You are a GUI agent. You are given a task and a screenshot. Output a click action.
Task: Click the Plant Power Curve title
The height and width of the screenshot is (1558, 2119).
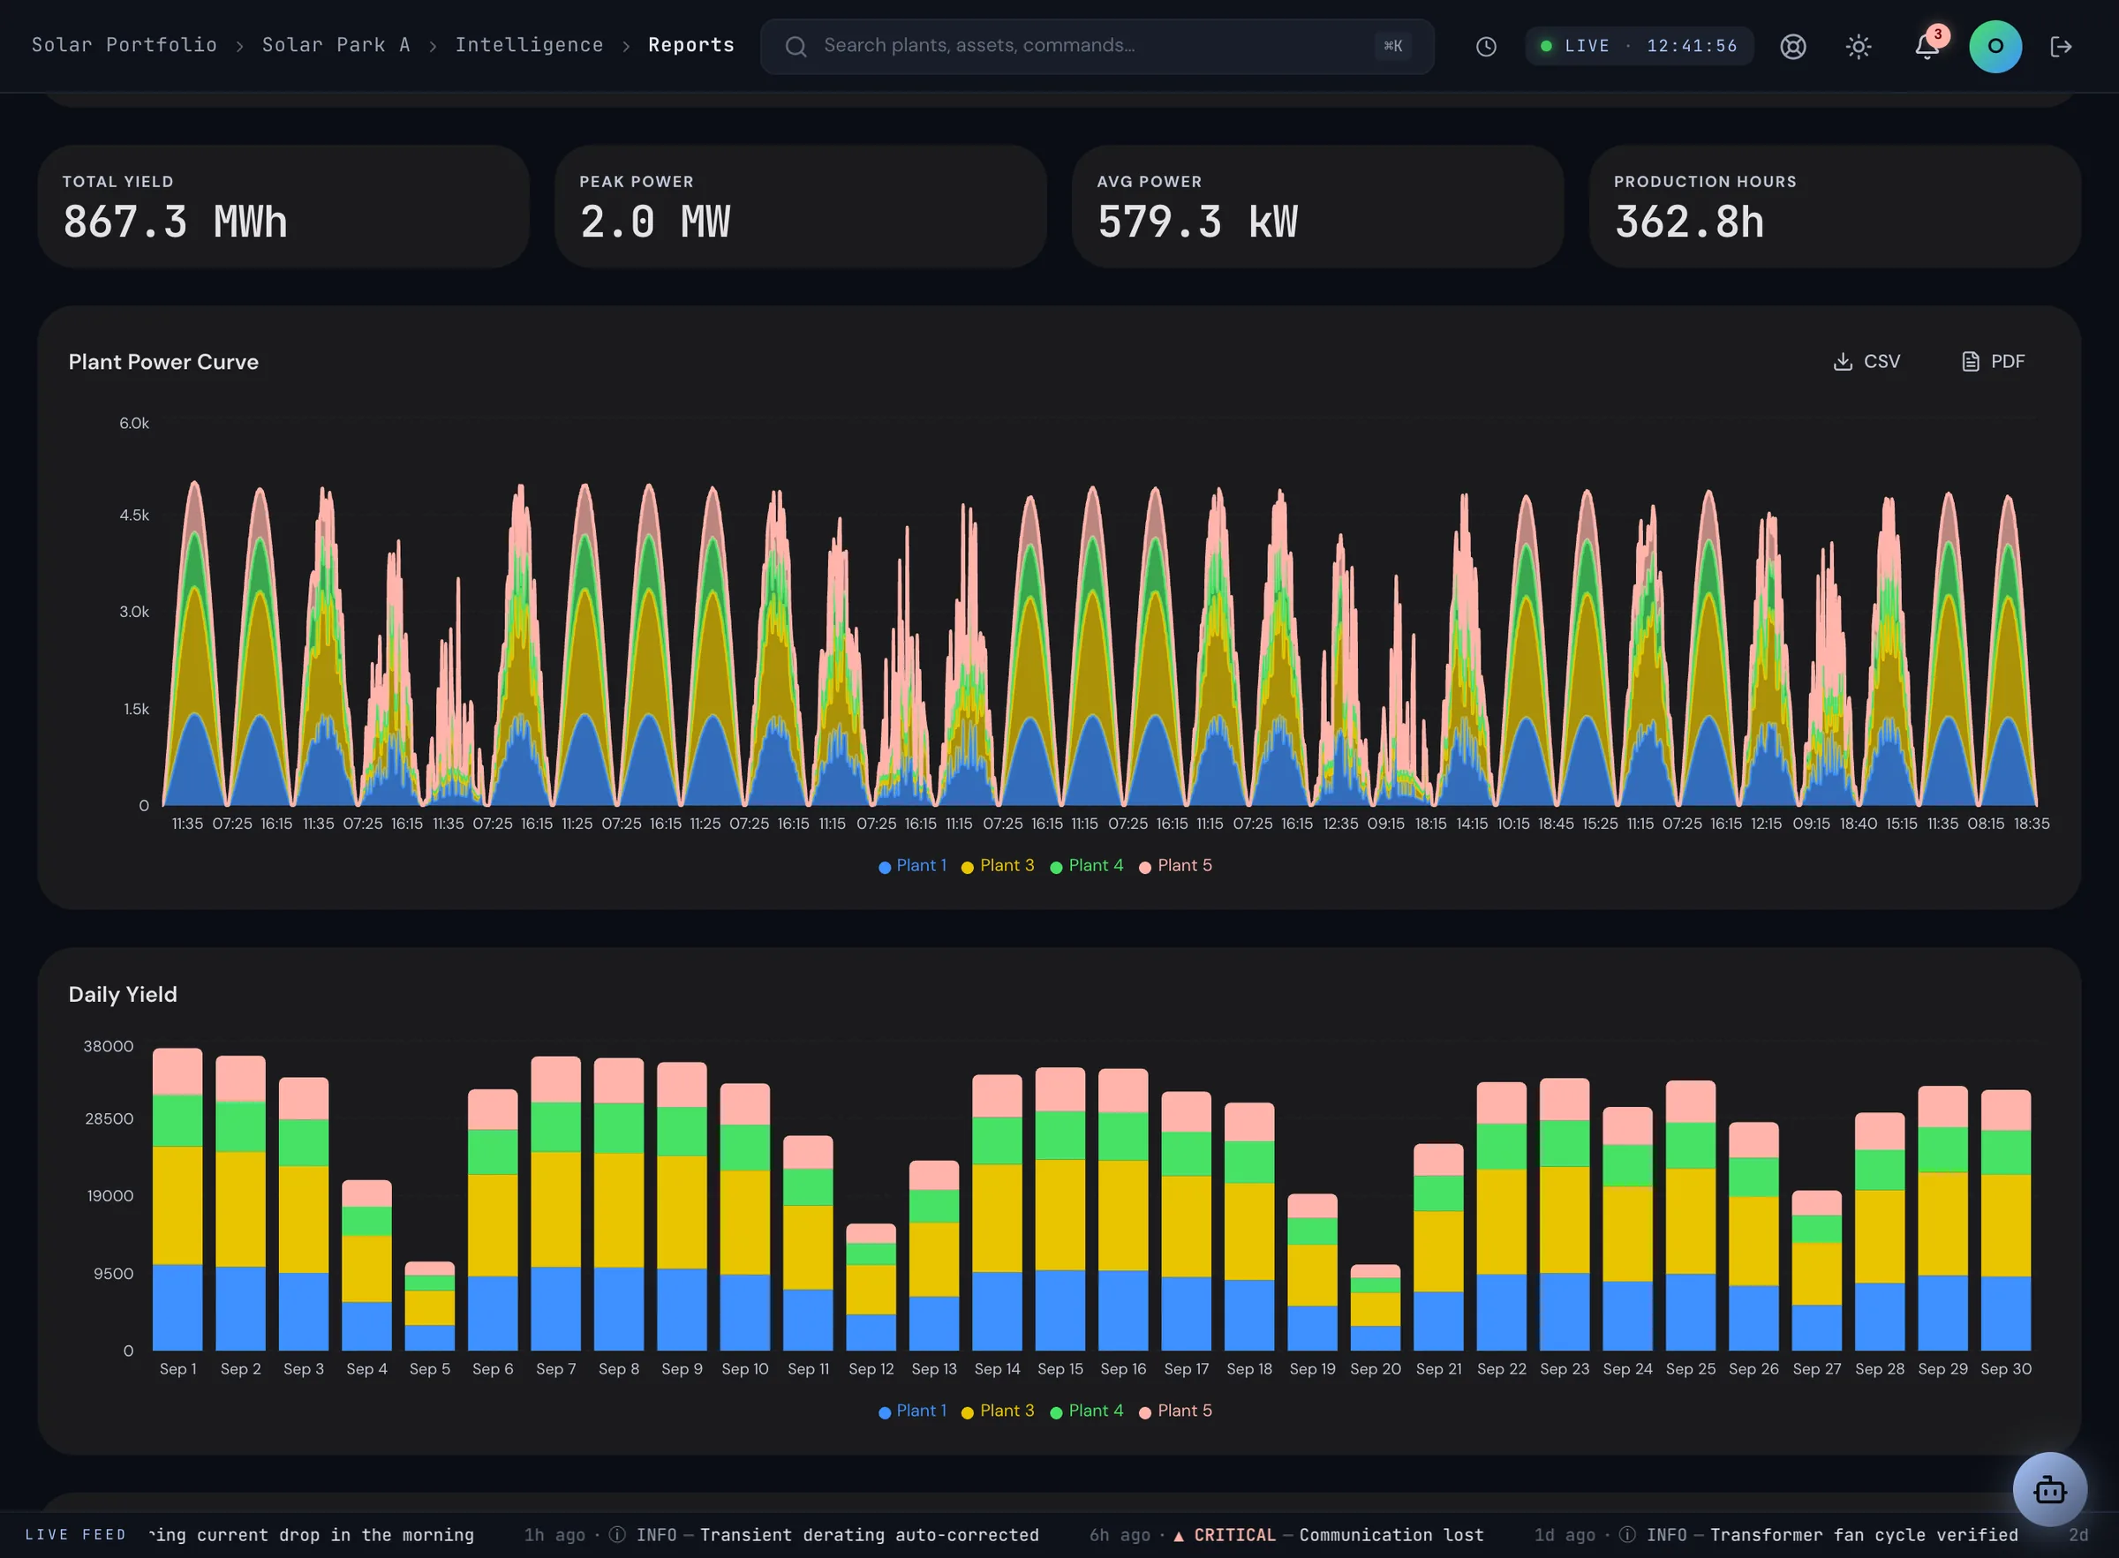coord(163,362)
